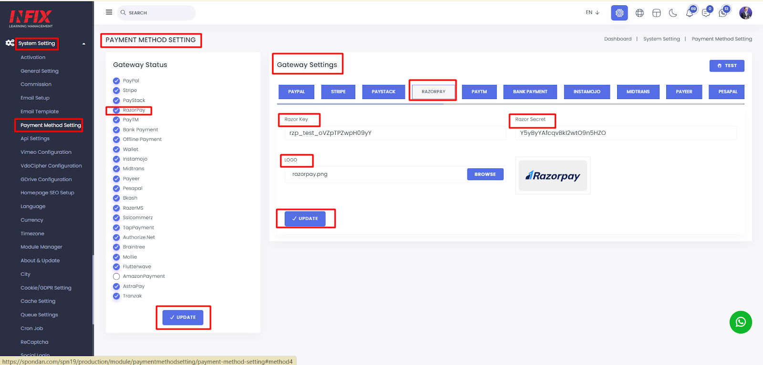Open Api Settings in the sidebar

click(35, 139)
